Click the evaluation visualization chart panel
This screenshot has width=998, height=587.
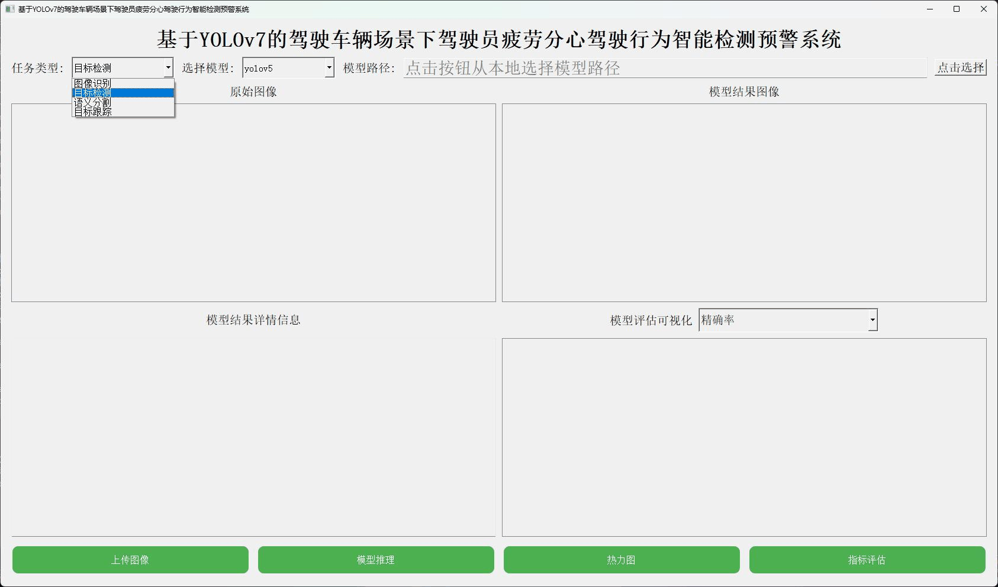tap(744, 437)
